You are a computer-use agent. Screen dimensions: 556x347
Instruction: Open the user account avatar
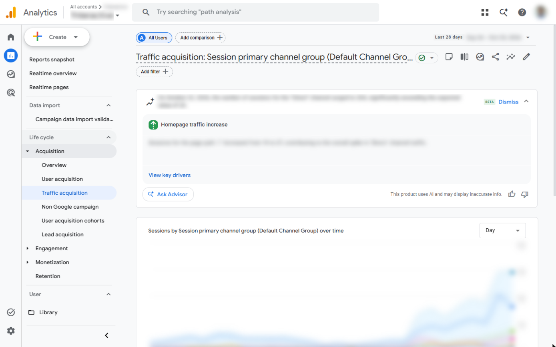pos(541,12)
